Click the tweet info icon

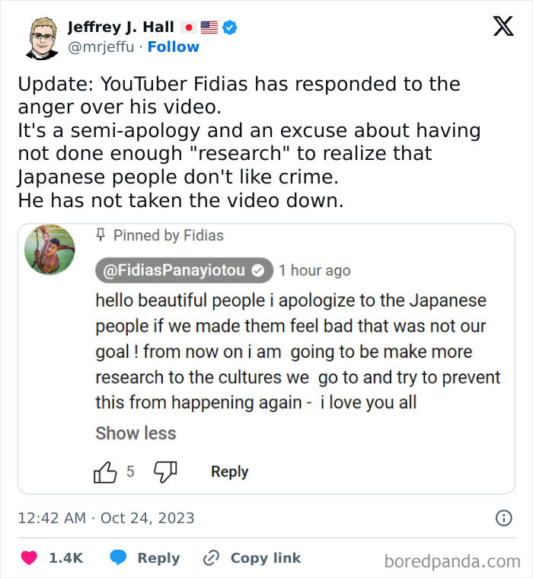click(x=504, y=518)
